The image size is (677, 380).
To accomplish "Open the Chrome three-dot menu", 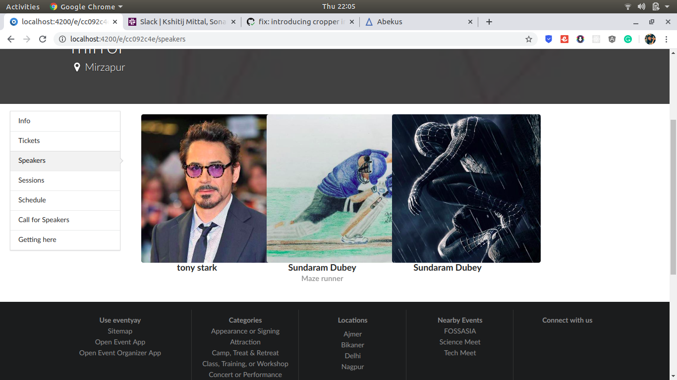I will pyautogui.click(x=666, y=39).
